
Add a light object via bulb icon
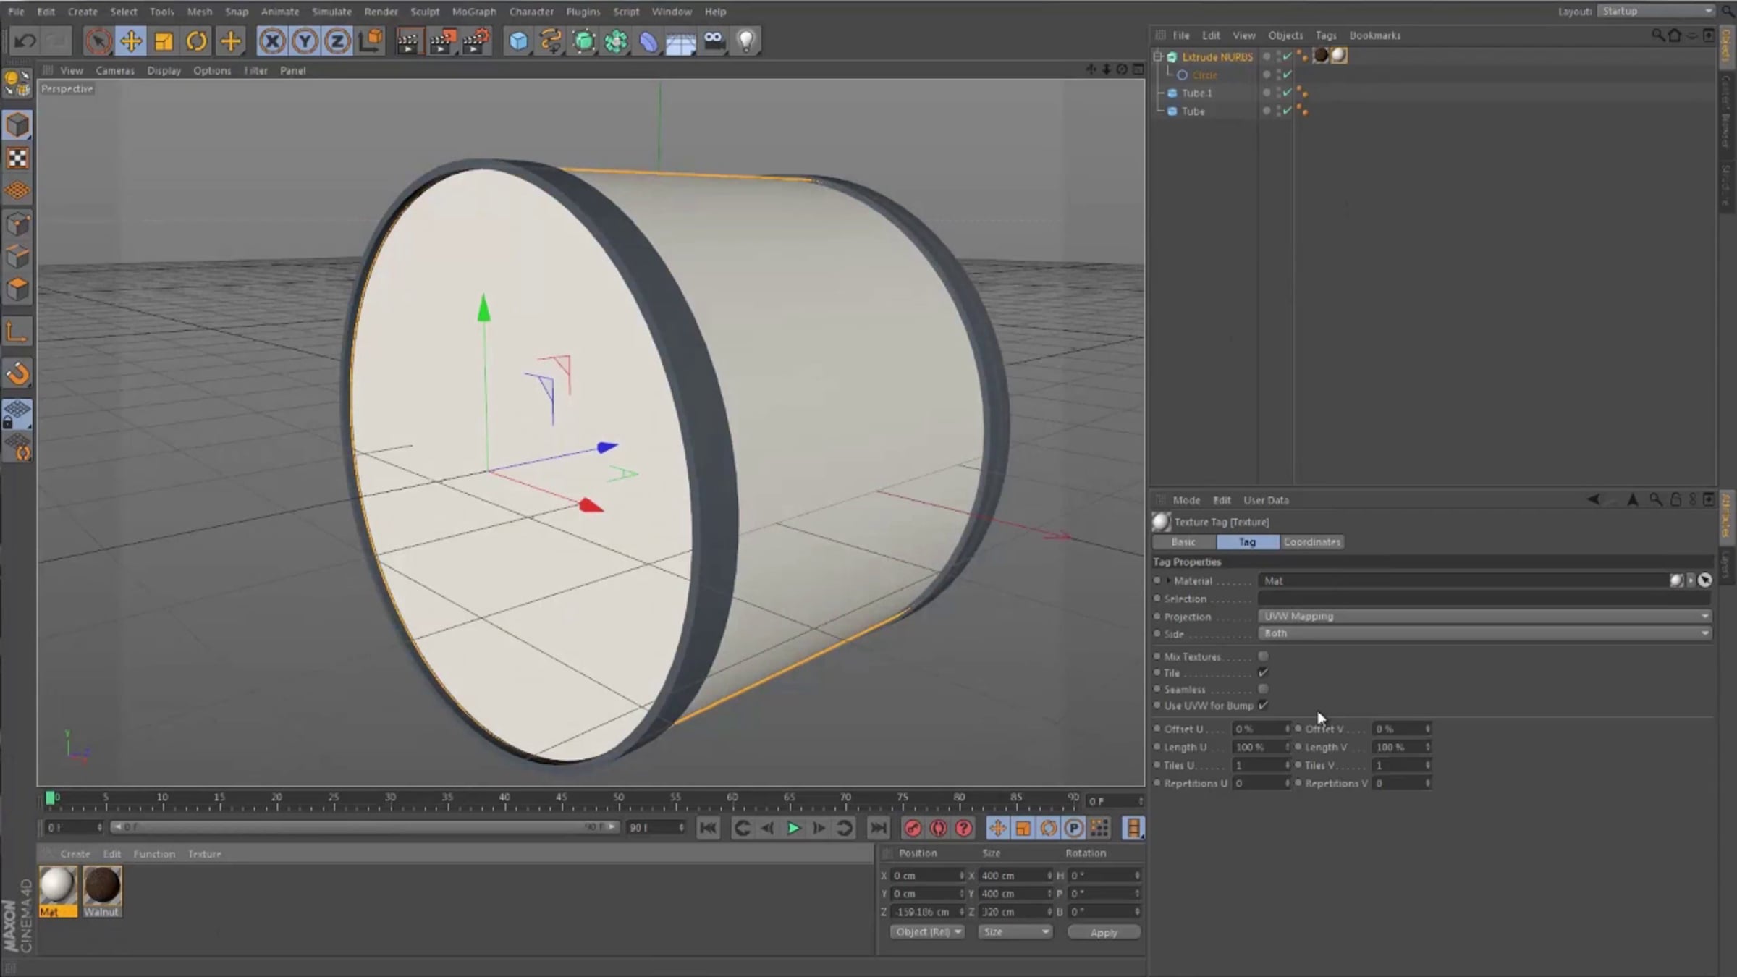[x=746, y=41]
